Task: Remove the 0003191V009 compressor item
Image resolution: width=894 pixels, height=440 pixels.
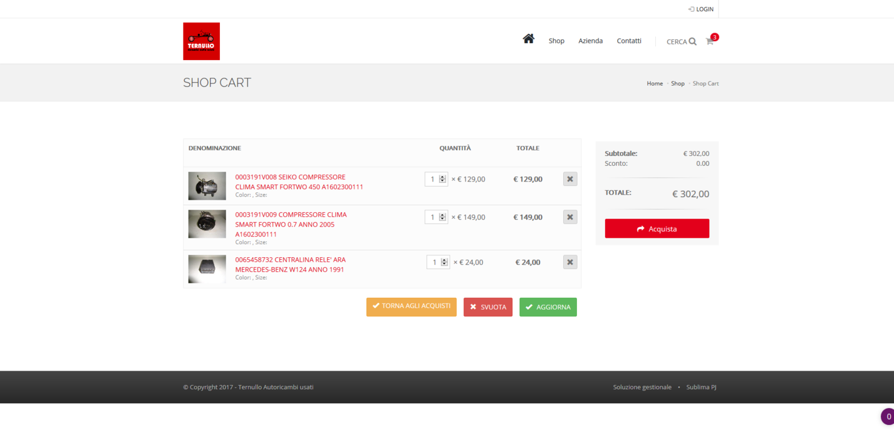Action: click(569, 217)
